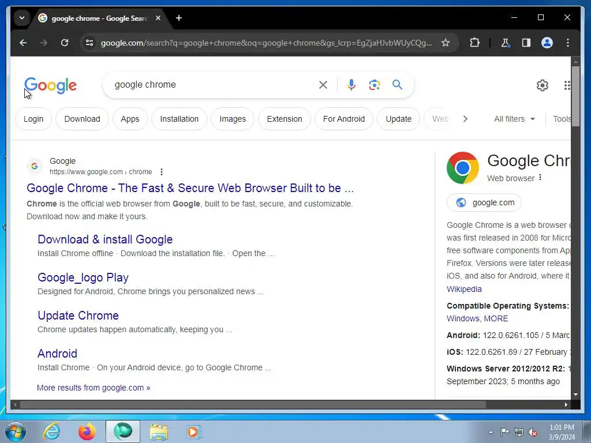
Task: Open the Windows Start button
Action: click(x=16, y=431)
